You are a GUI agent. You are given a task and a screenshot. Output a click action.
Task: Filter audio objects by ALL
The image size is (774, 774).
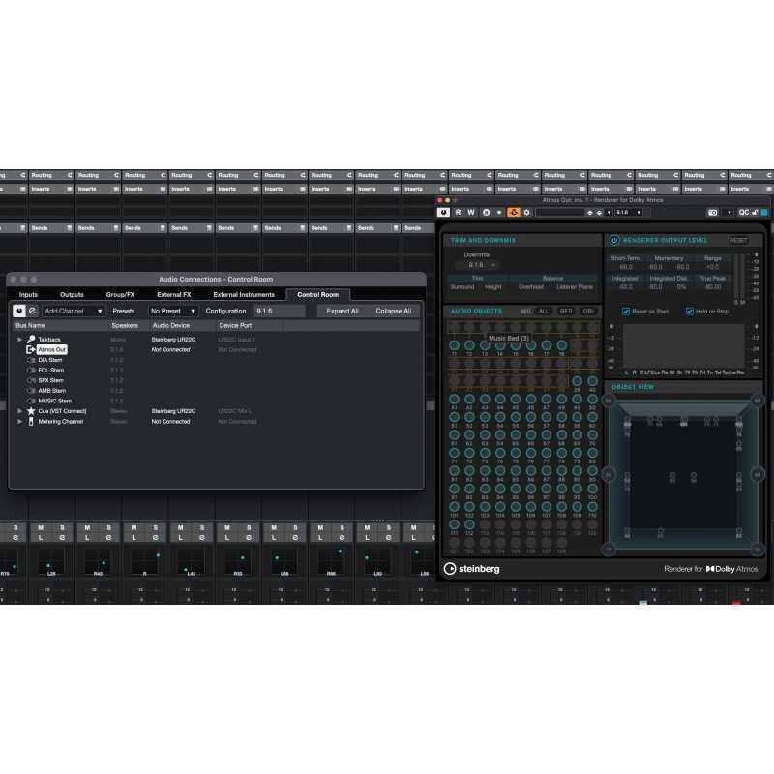coord(544,311)
